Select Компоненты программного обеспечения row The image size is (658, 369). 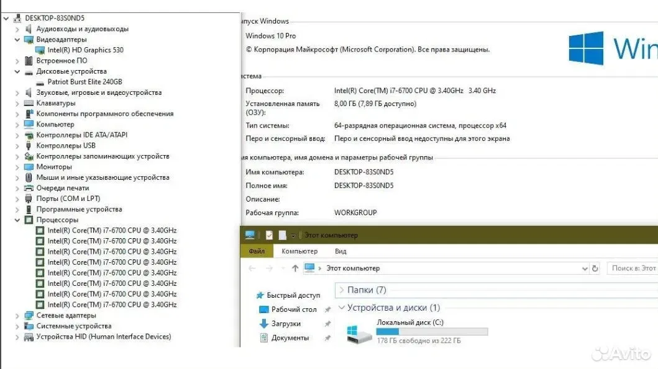(104, 114)
